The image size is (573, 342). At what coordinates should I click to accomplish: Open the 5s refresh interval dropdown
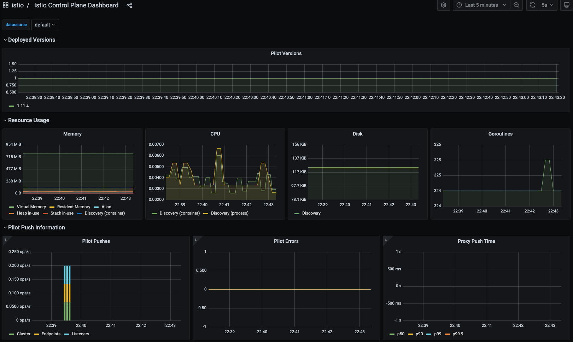tap(548, 5)
